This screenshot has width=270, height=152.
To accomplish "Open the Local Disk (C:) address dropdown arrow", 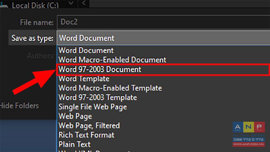I will pos(71,3).
